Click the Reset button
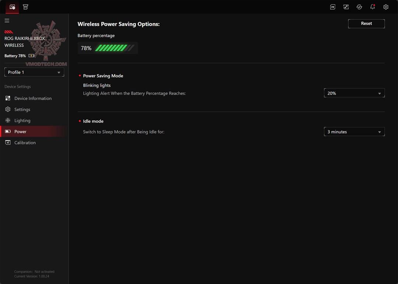398x284 pixels. pos(366,24)
